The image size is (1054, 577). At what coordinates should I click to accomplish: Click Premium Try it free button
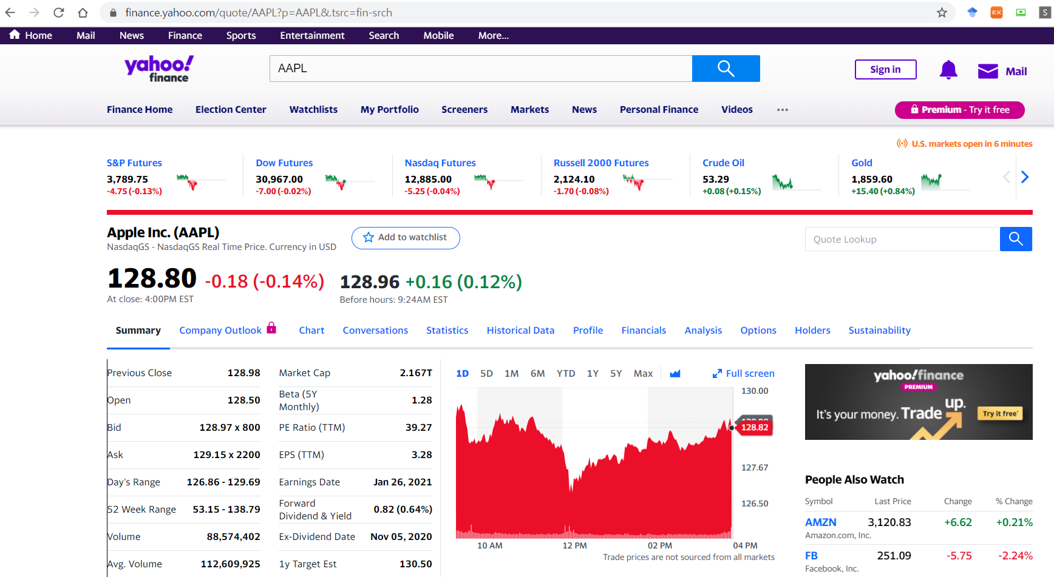click(960, 110)
